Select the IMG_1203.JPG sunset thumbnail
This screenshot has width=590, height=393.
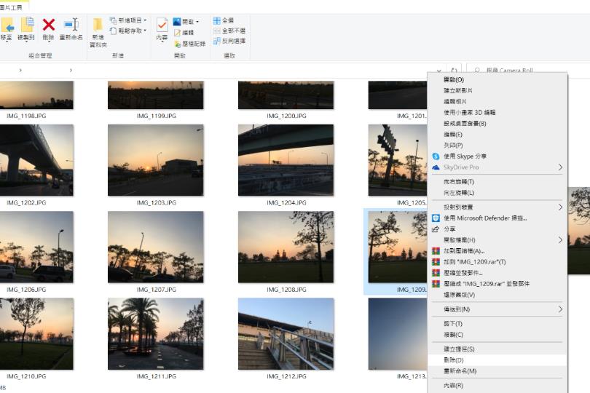click(156, 160)
